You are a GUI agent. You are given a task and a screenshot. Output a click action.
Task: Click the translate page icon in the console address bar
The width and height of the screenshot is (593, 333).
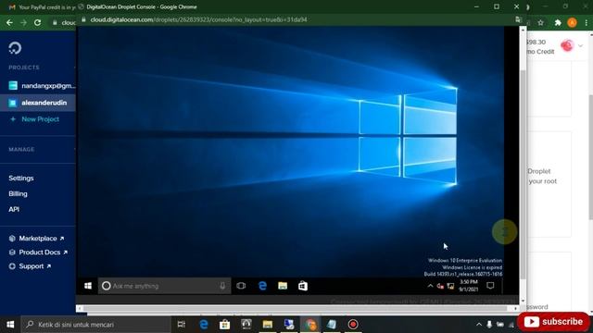519,19
